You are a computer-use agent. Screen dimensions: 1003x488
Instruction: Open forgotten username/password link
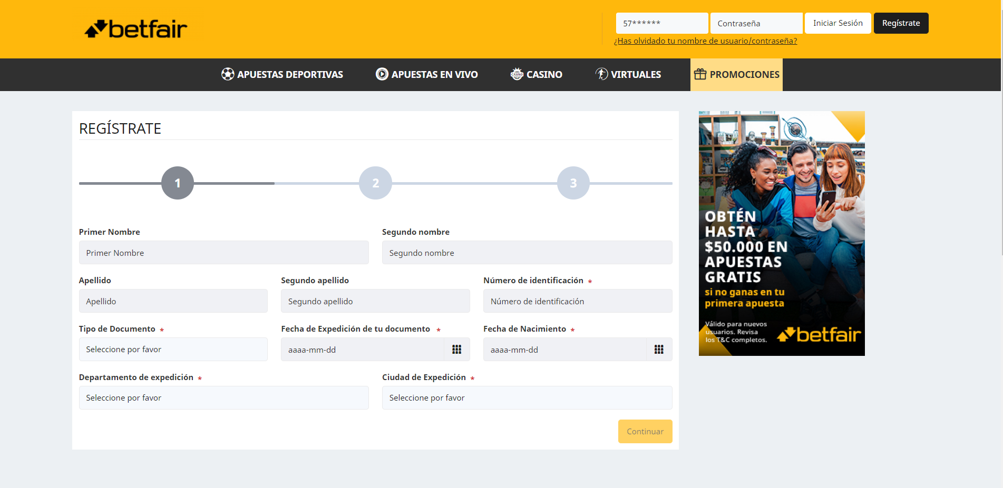705,41
